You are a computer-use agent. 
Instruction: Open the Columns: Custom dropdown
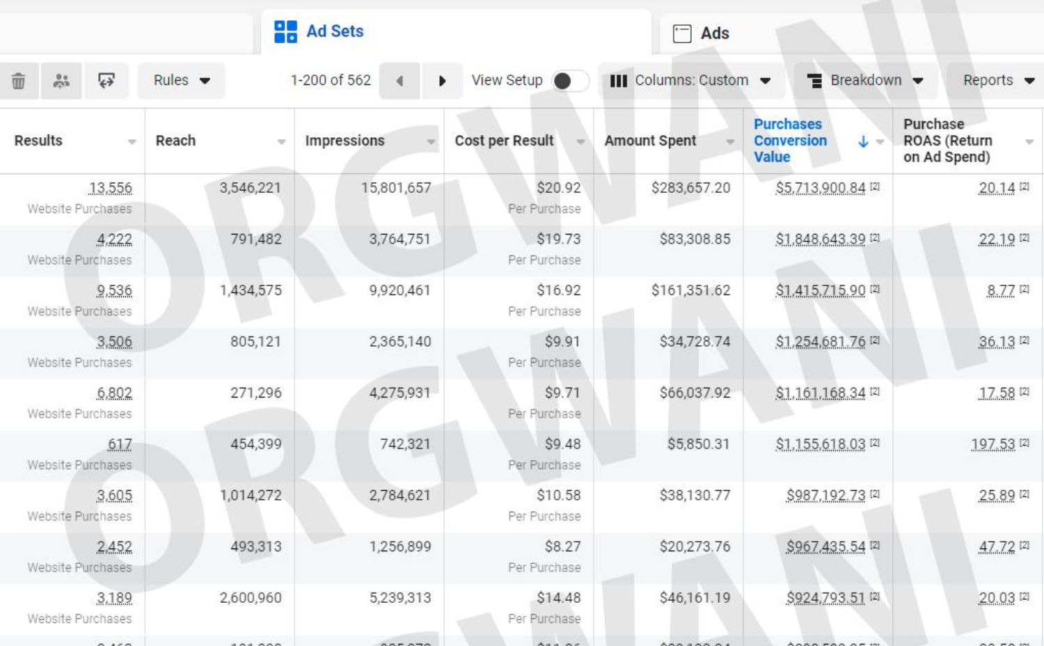tap(691, 81)
